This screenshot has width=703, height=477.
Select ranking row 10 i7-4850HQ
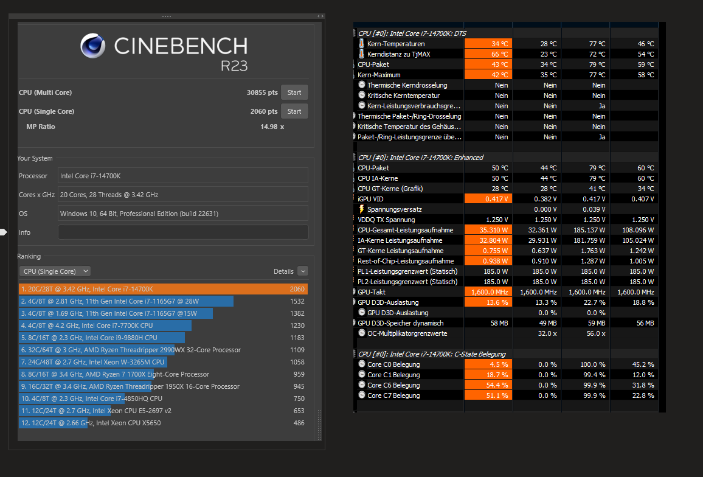click(163, 398)
